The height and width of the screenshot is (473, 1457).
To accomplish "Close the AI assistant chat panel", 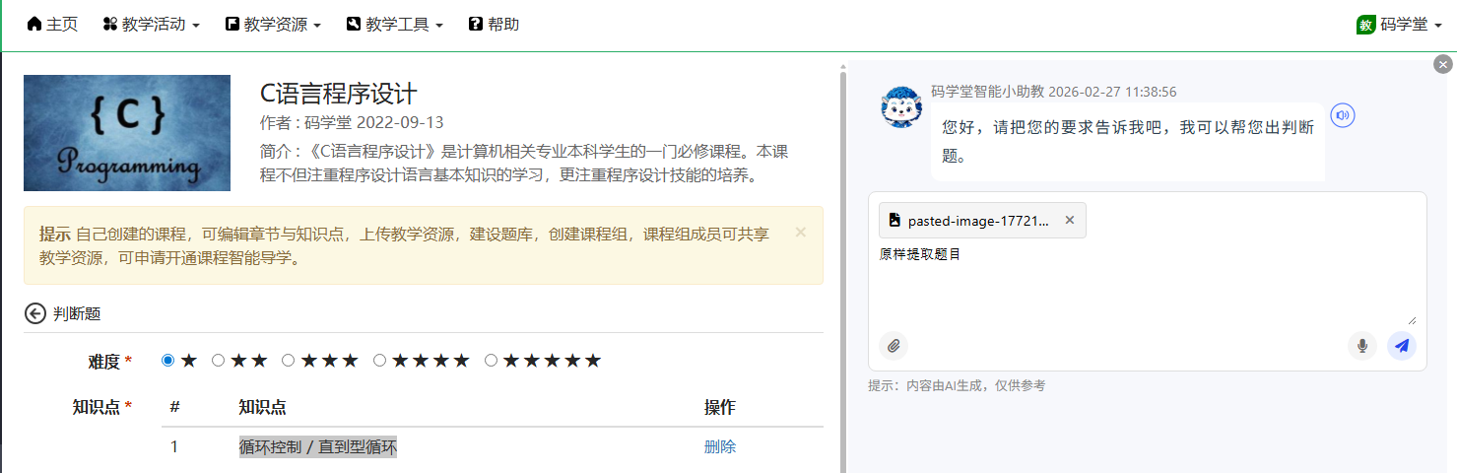I will (x=1443, y=64).
